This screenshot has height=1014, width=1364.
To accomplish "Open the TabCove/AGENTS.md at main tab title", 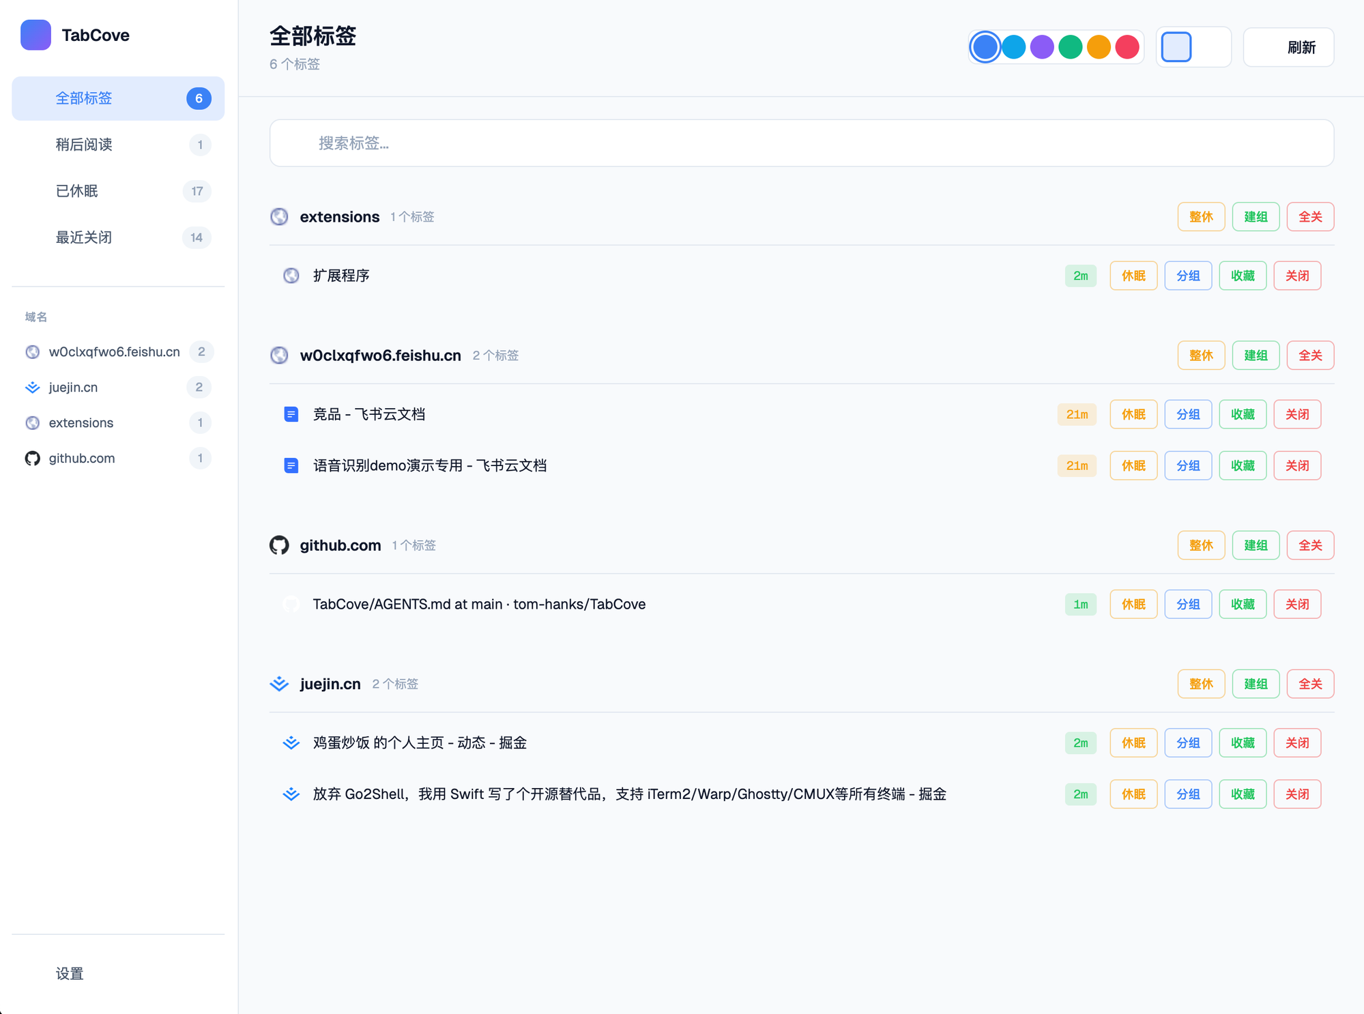I will tap(479, 604).
